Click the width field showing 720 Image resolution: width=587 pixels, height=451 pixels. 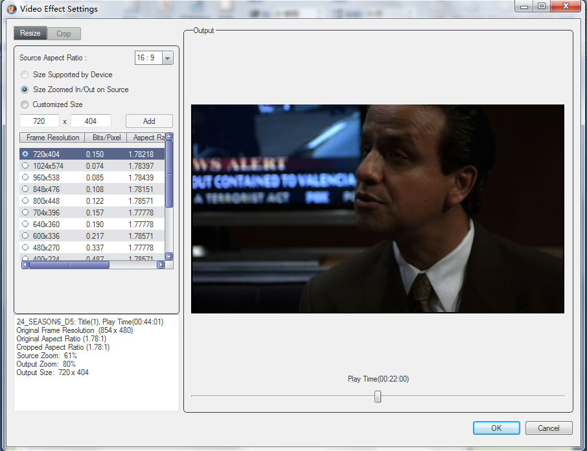40,121
